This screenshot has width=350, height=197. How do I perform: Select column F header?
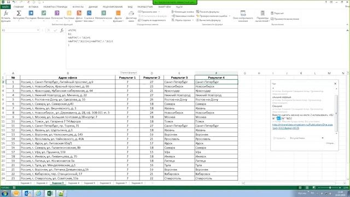click(216, 73)
